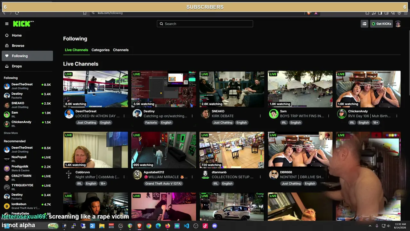This screenshot has width=410, height=231.
Task: Open the Kick store gift icon
Action: (x=364, y=24)
